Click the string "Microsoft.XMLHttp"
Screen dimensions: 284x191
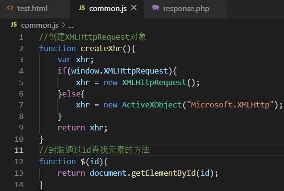(x=230, y=105)
